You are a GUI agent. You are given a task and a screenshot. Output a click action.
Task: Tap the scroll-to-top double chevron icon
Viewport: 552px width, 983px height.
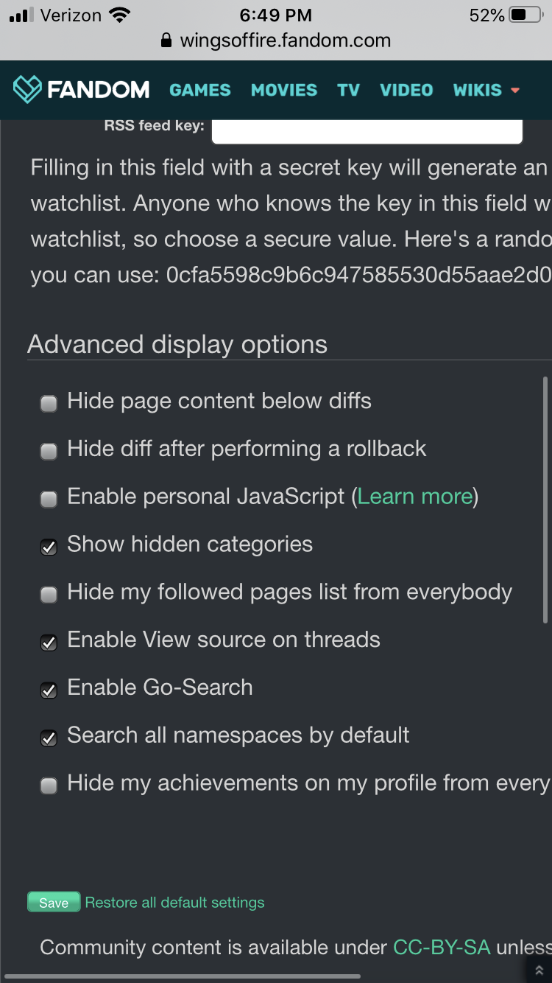pyautogui.click(x=539, y=970)
